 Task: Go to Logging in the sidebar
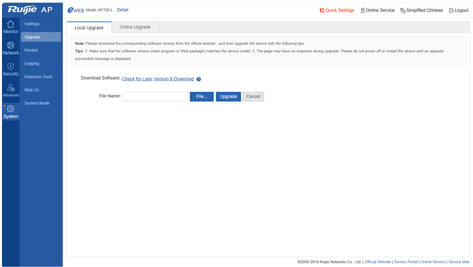(32, 63)
